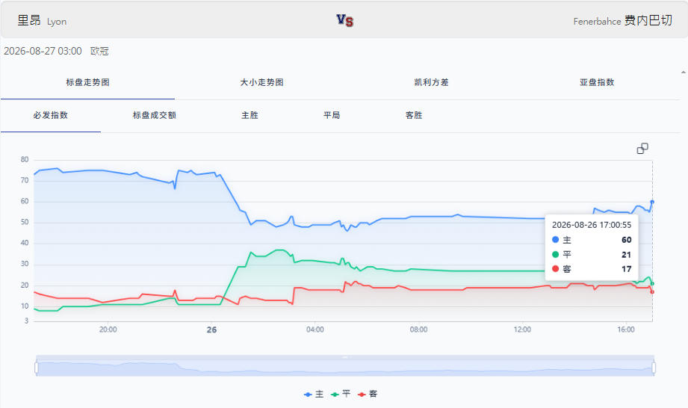
Task: Click the home team name 里昂 Lyon
Action: tap(42, 21)
